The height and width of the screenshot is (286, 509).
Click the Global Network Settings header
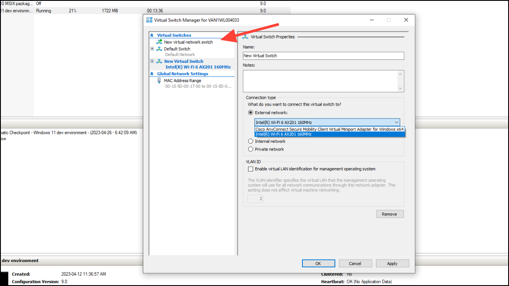point(183,74)
